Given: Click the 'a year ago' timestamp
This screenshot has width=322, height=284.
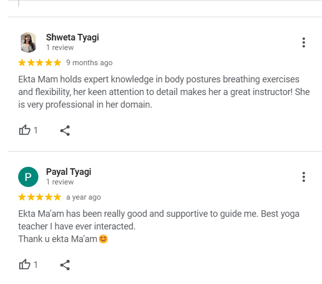Looking at the screenshot, I should pos(83,197).
